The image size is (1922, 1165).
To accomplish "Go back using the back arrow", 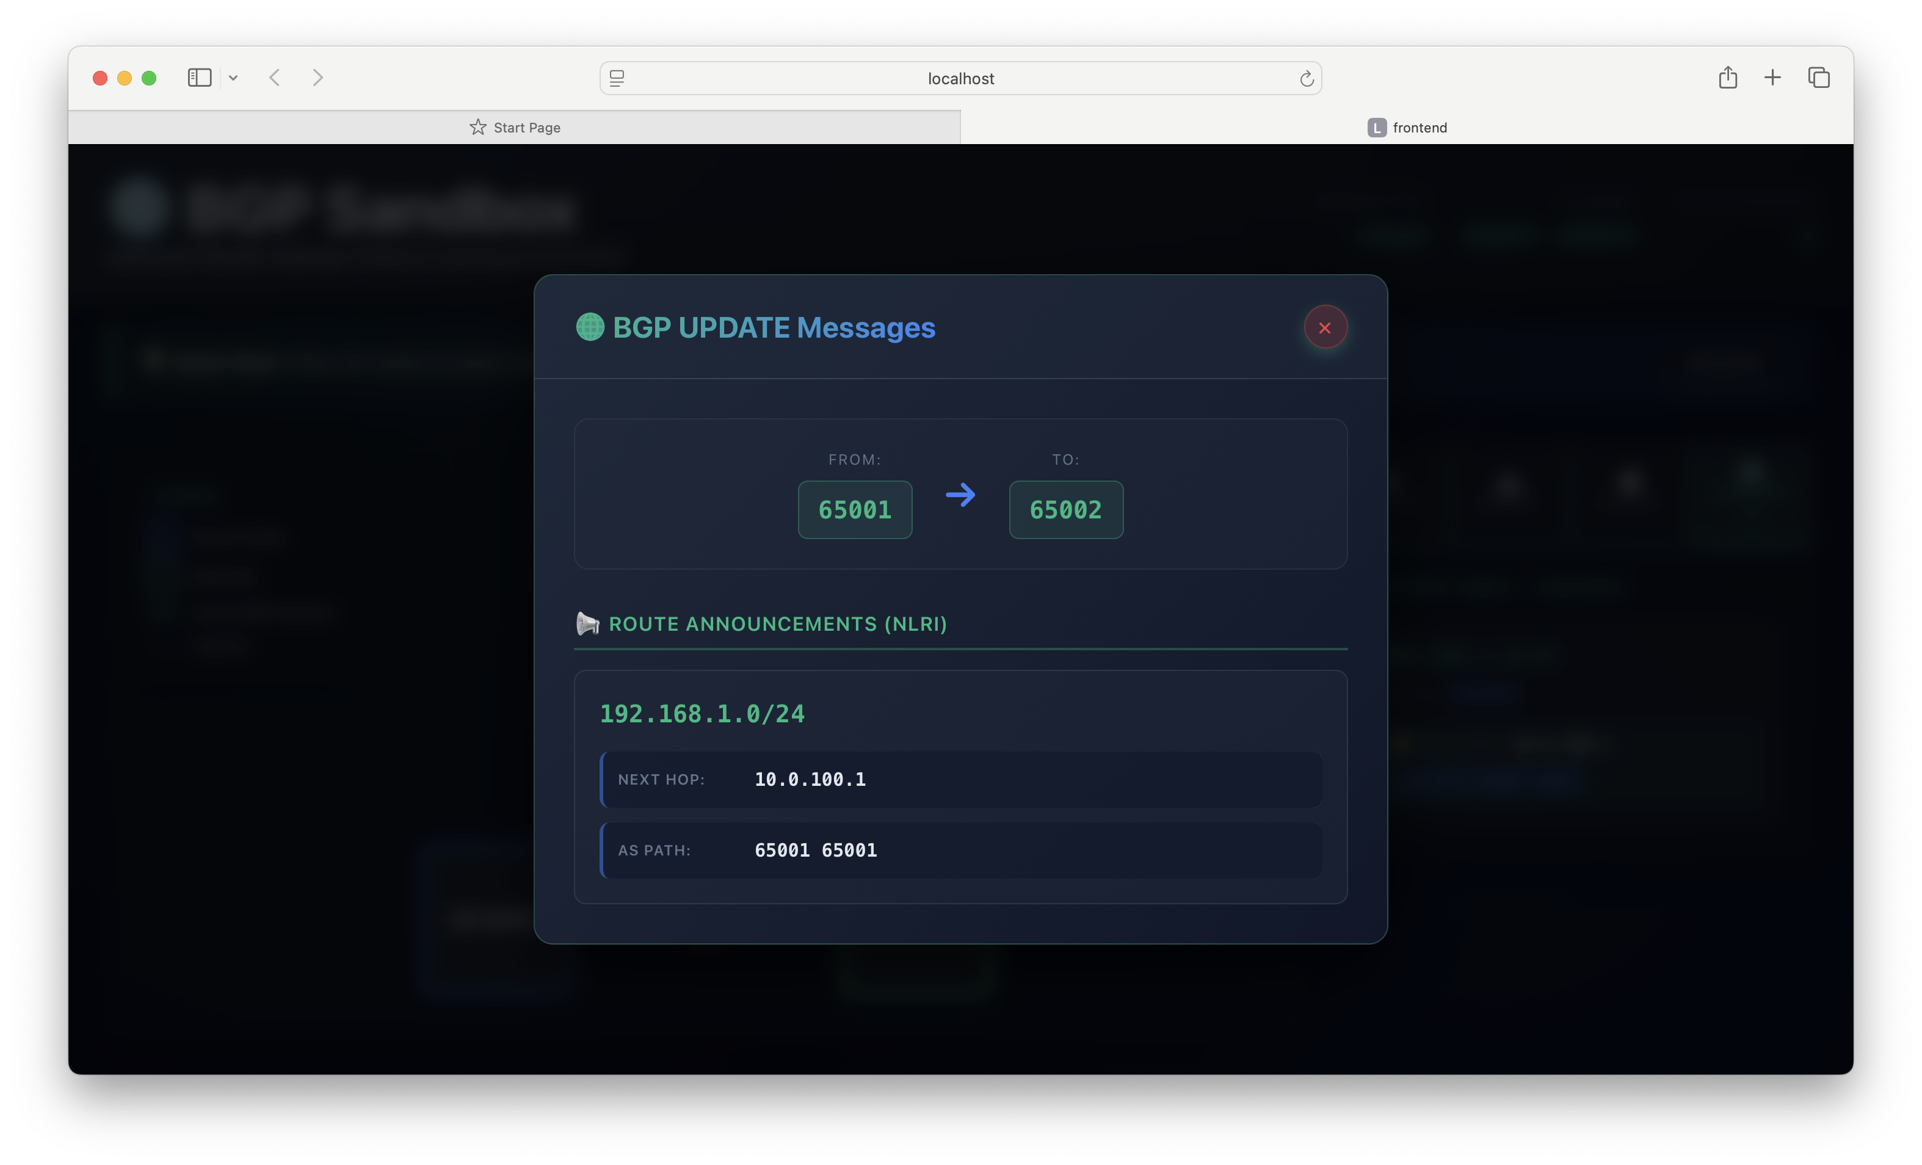I will (275, 78).
